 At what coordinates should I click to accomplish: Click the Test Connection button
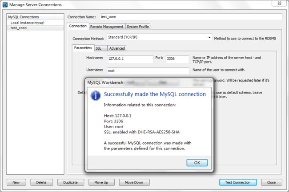[x=238, y=182]
